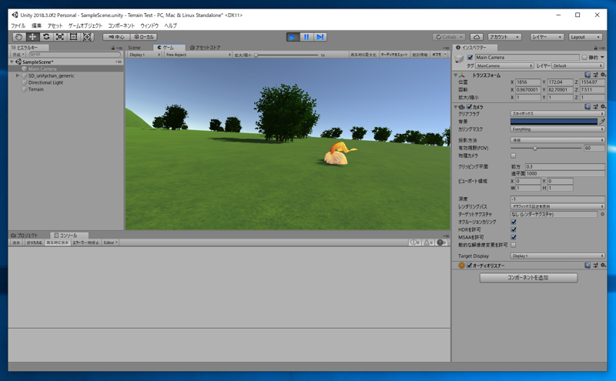Viewport: 616px width, 381px height.
Task: Pick background color with the eyedropper icon
Action: pyautogui.click(x=602, y=122)
